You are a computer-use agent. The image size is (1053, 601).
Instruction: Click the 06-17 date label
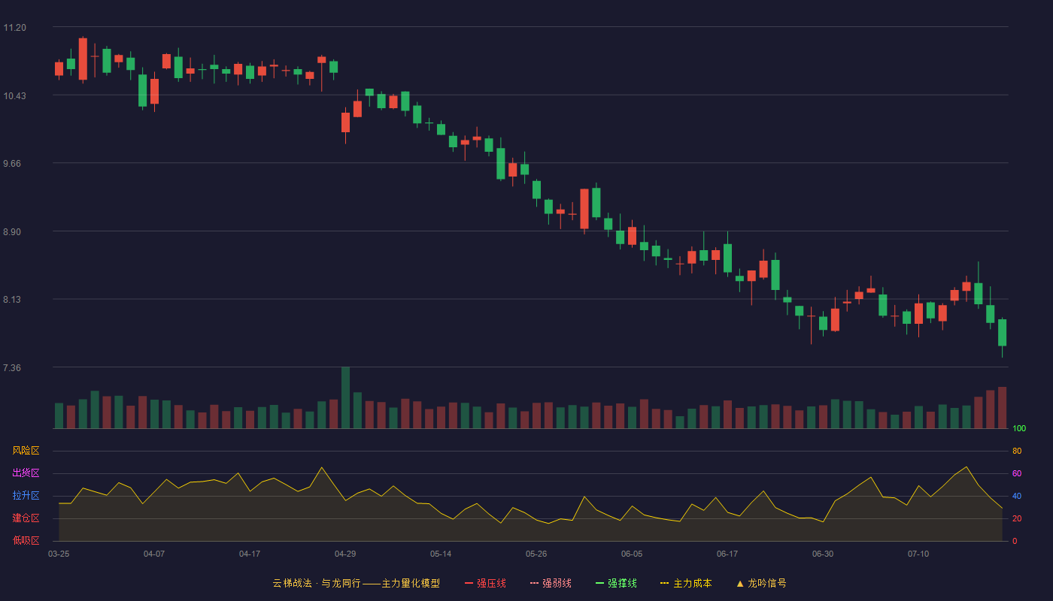(x=727, y=554)
